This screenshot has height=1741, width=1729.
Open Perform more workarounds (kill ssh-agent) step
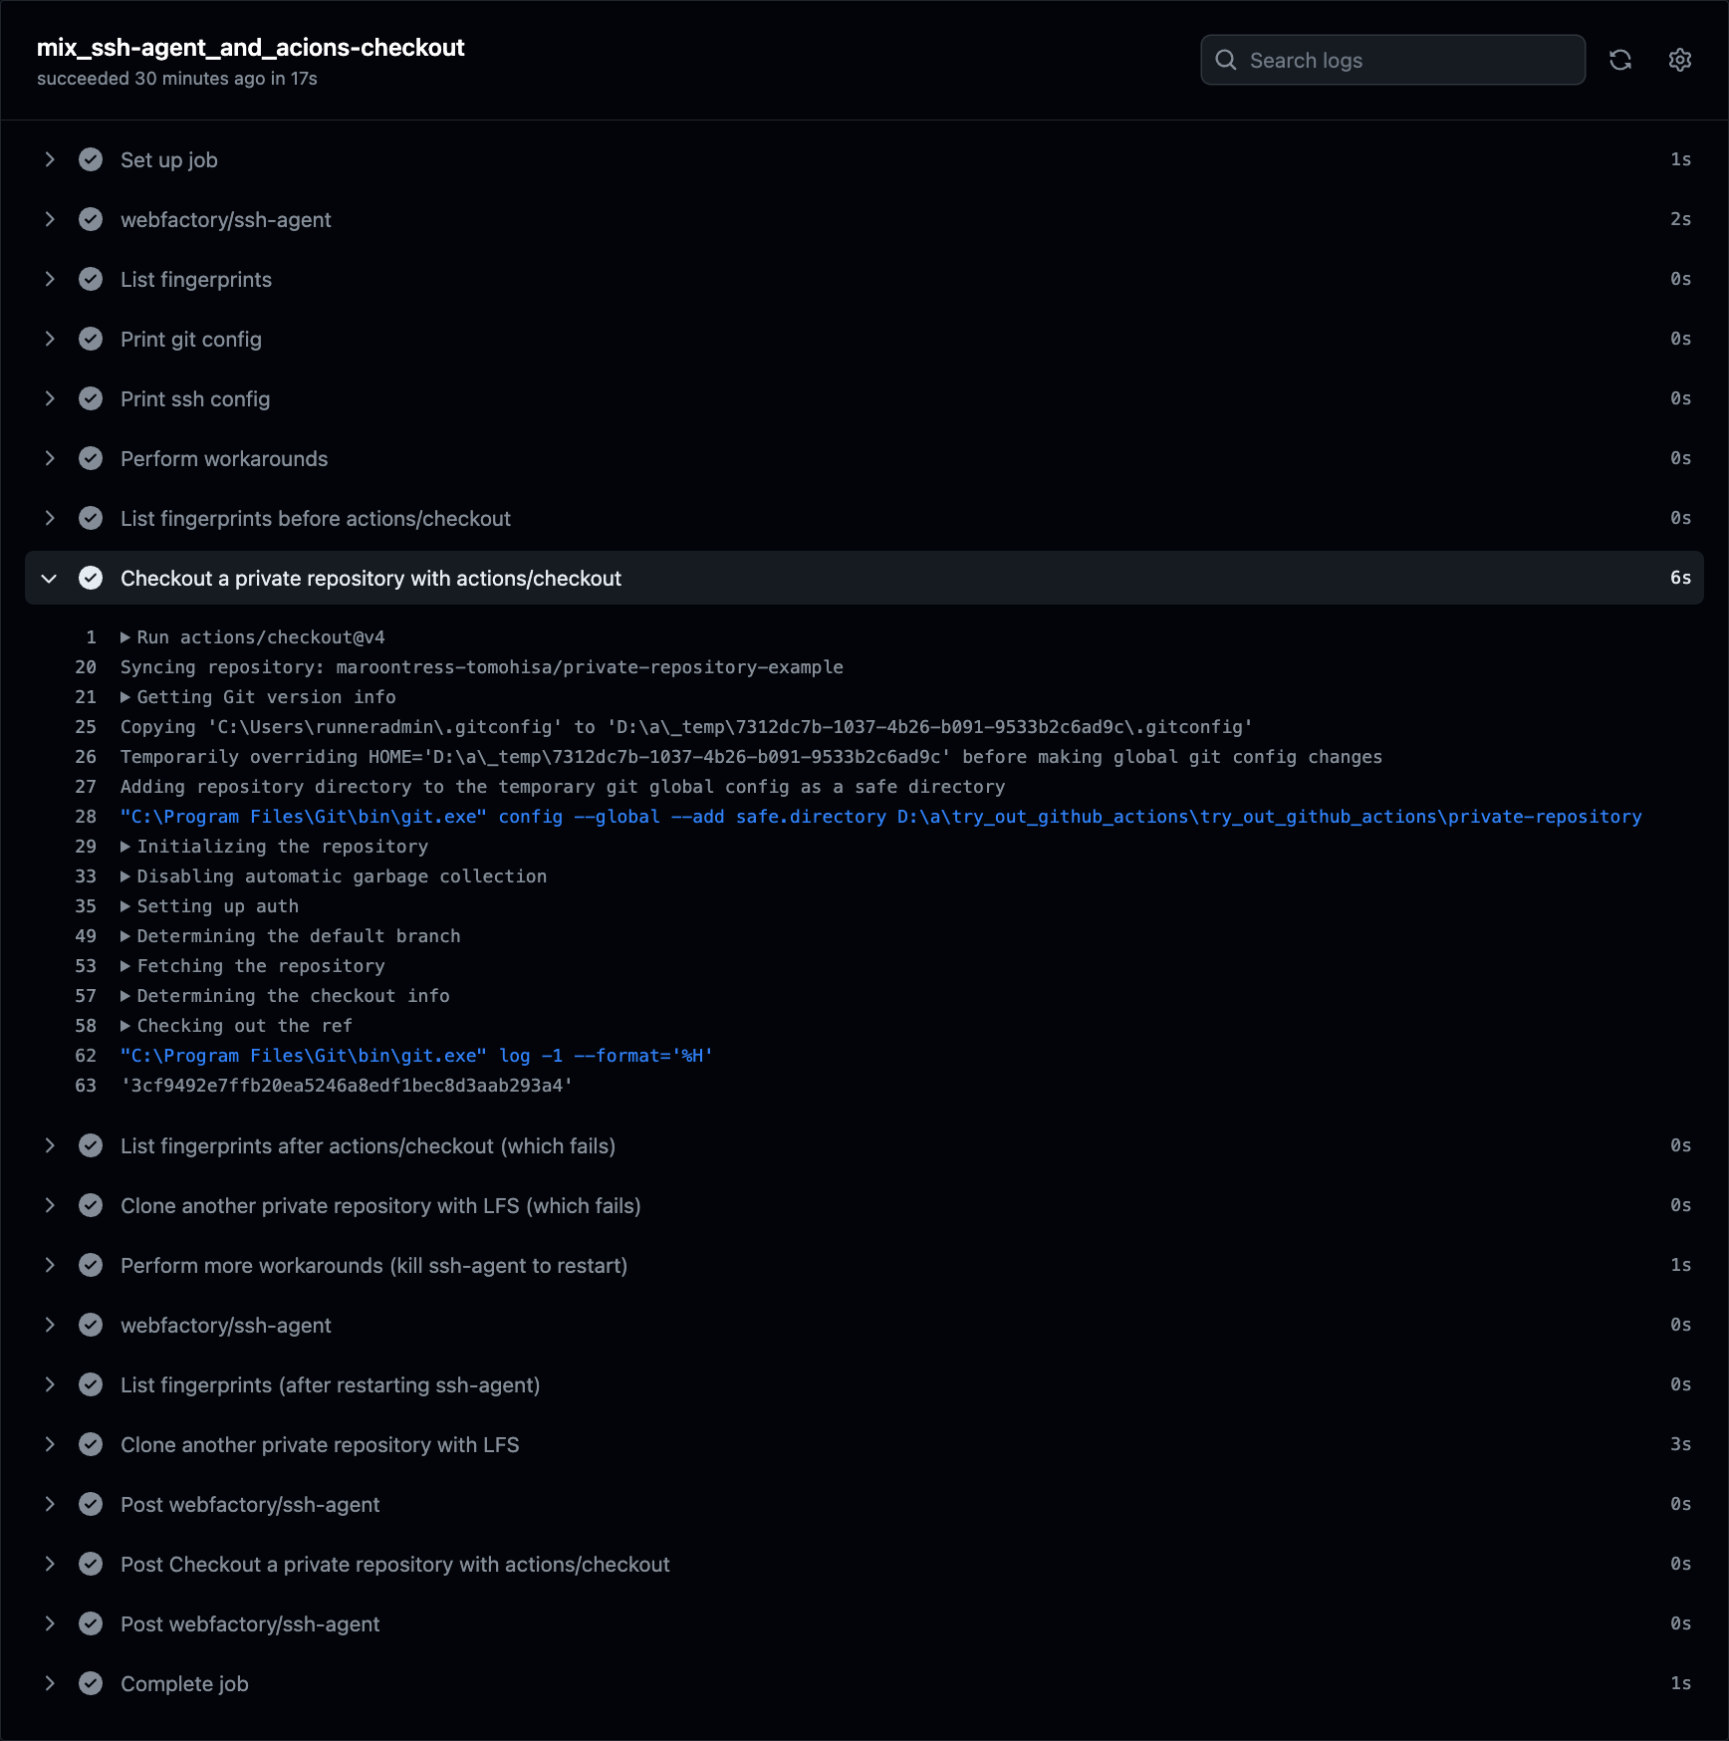tap(49, 1265)
